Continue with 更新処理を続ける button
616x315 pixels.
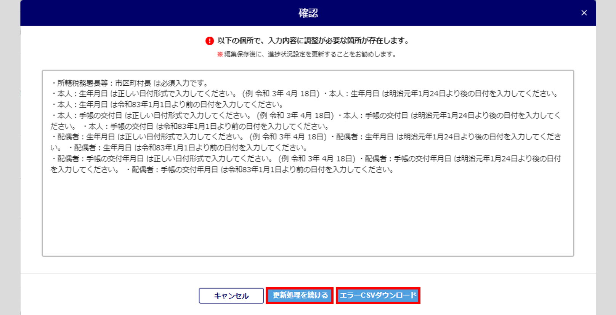pos(300,296)
